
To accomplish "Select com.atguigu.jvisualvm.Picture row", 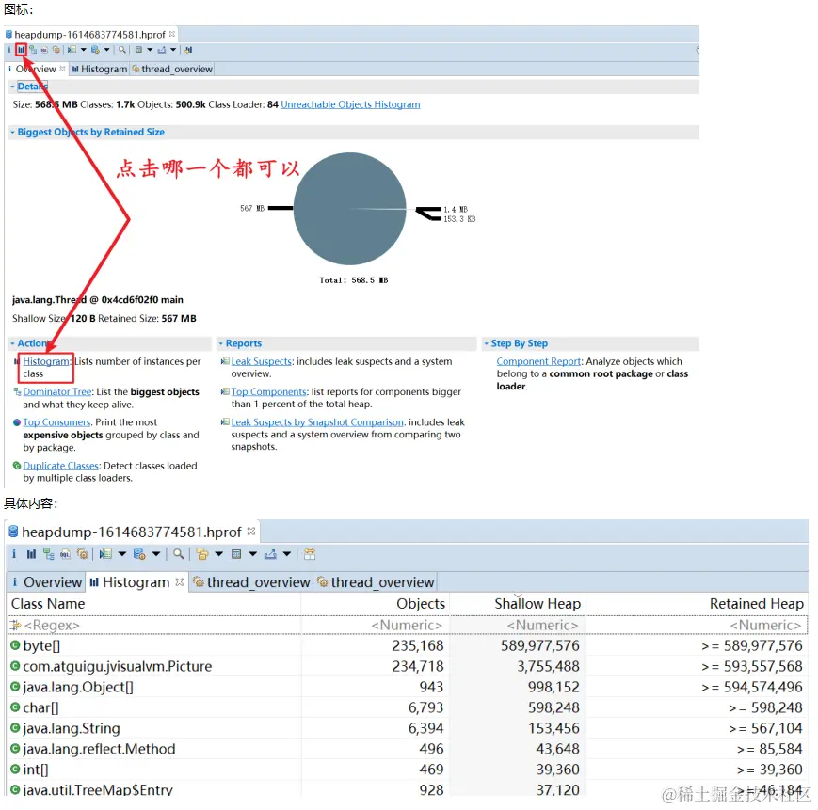I will click(x=407, y=666).
